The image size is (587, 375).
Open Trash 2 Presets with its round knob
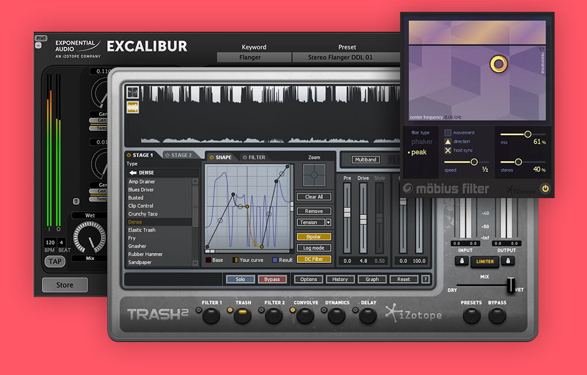(x=471, y=315)
